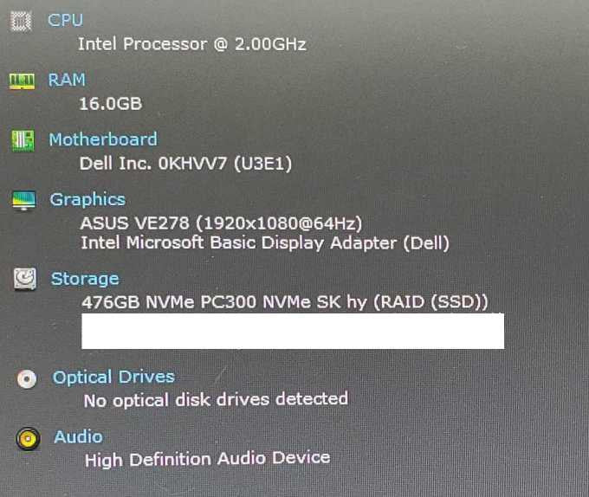This screenshot has width=589, height=497.
Task: Click the yellow Audio speaker icon
Action: click(29, 438)
